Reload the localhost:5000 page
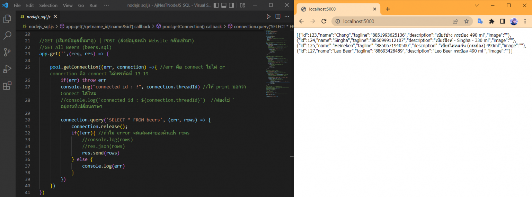The image size is (532, 197). click(324, 21)
